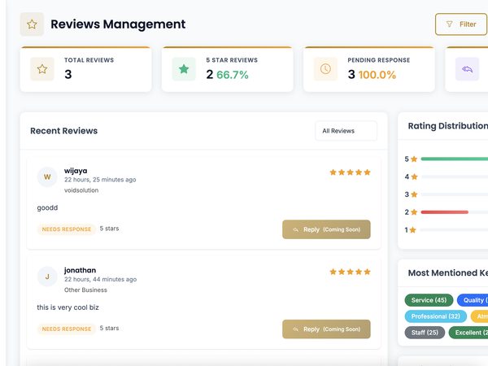This screenshot has width=488, height=366.
Task: Select the Service (45) keyword tag
Action: coord(429,300)
